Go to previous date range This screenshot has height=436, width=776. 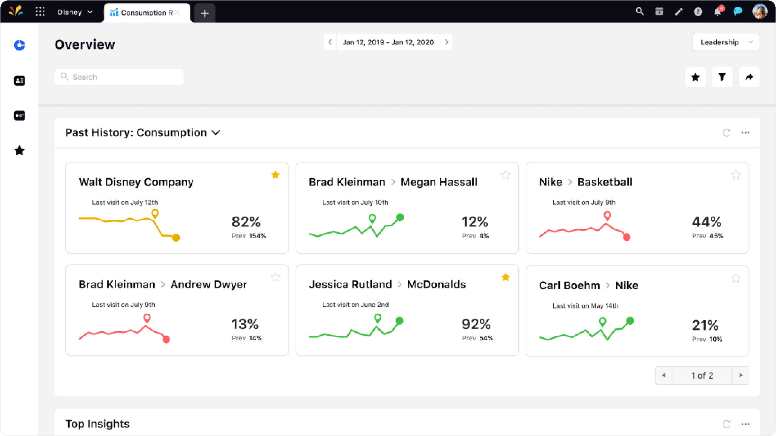tap(330, 42)
